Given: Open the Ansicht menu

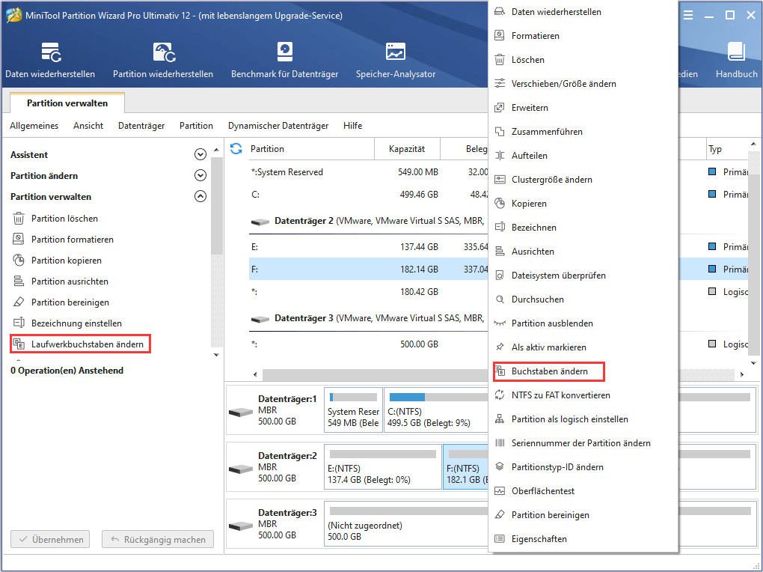Looking at the screenshot, I should point(88,126).
